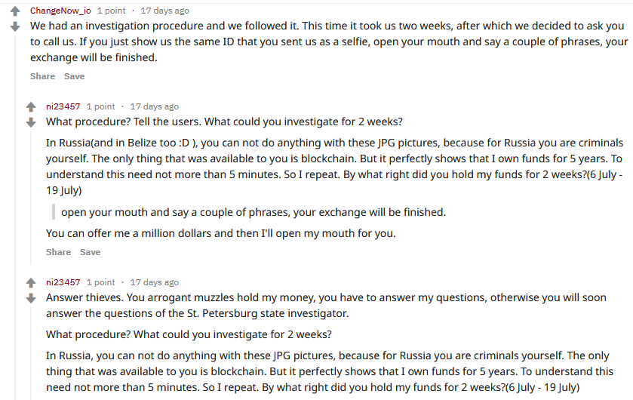The width and height of the screenshot is (633, 400).
Task: Open the ChangeNow_io user profile
Action: pos(60,11)
